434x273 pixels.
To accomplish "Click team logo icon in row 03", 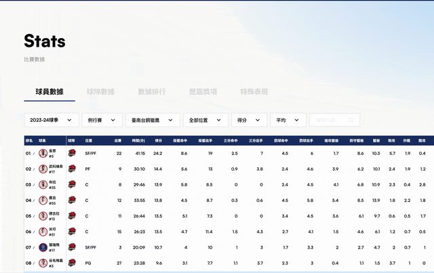I will click(x=72, y=185).
